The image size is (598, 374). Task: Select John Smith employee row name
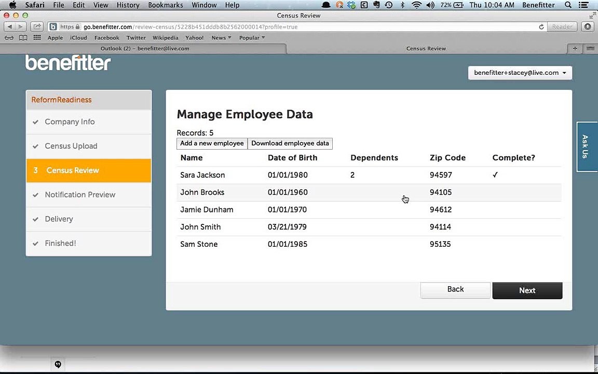pos(200,227)
